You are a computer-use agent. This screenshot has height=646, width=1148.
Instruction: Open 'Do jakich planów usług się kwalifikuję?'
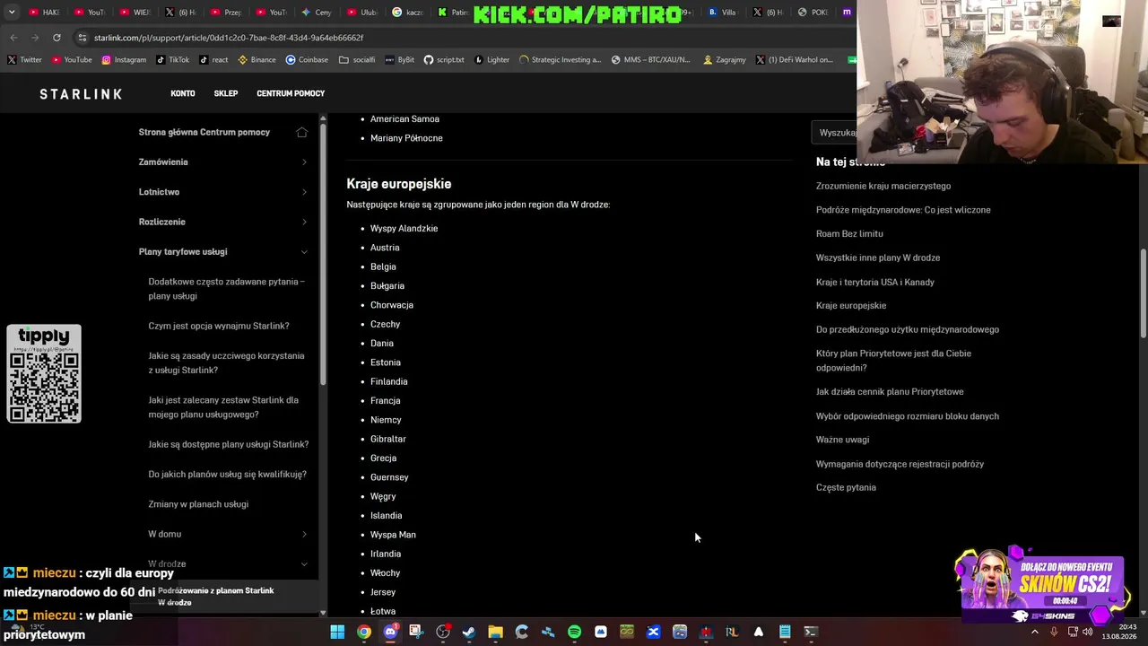click(228, 474)
